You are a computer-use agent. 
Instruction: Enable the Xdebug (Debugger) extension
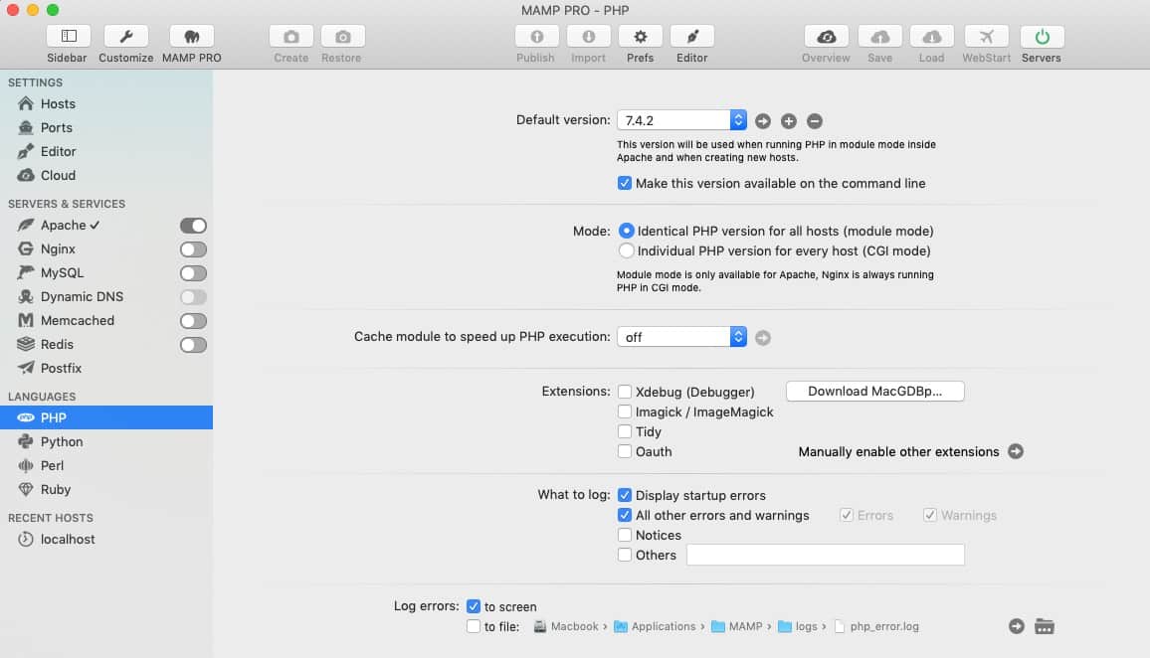click(625, 392)
